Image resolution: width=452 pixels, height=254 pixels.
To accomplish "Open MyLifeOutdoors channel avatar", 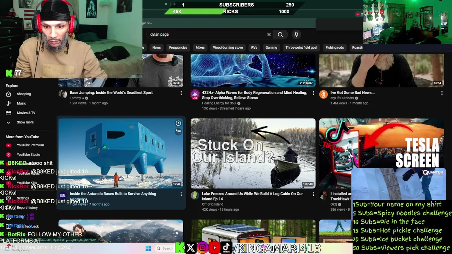I will (323, 94).
